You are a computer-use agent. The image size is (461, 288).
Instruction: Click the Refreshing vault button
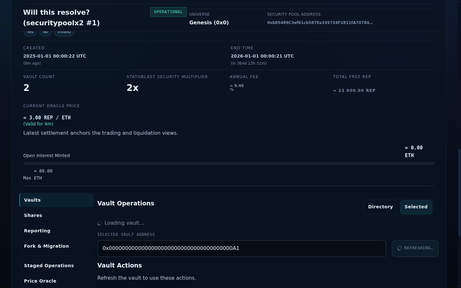(415, 249)
